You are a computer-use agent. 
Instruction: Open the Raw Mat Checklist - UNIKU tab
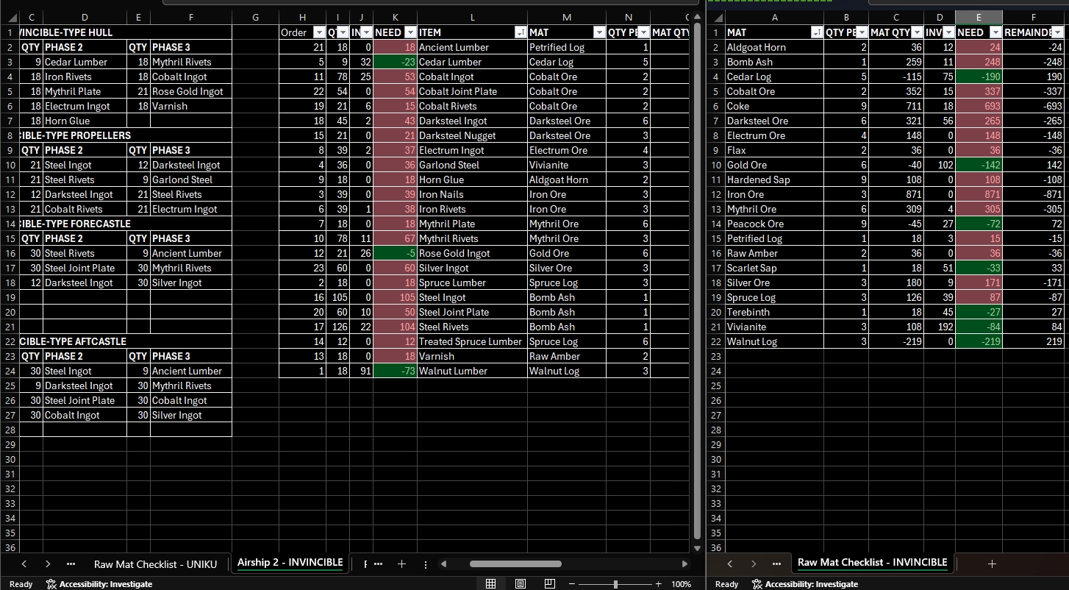[155, 564]
